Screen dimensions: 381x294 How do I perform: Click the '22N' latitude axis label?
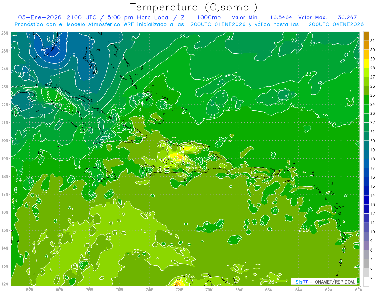pyautogui.click(x=4, y=105)
